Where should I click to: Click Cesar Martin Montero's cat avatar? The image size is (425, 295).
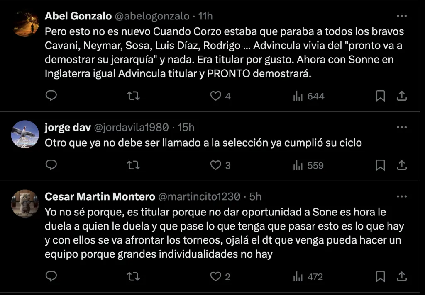pos(25,203)
